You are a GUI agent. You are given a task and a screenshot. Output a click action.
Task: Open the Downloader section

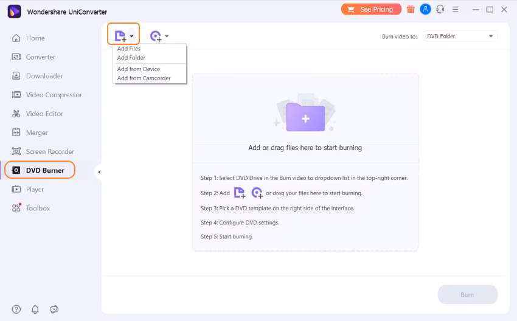(x=44, y=76)
